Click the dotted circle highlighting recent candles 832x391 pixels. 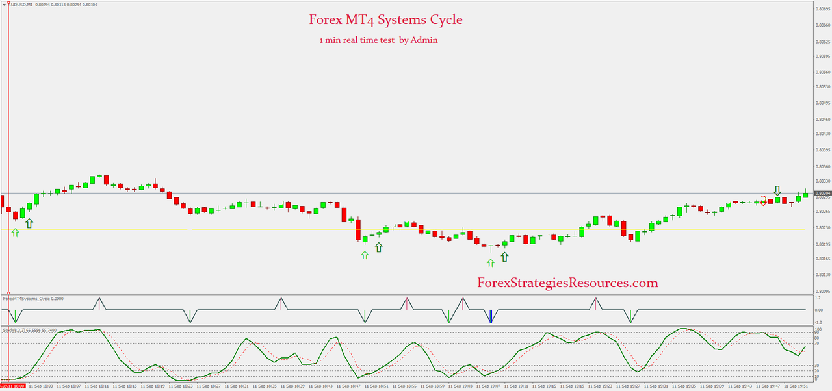coord(764,201)
